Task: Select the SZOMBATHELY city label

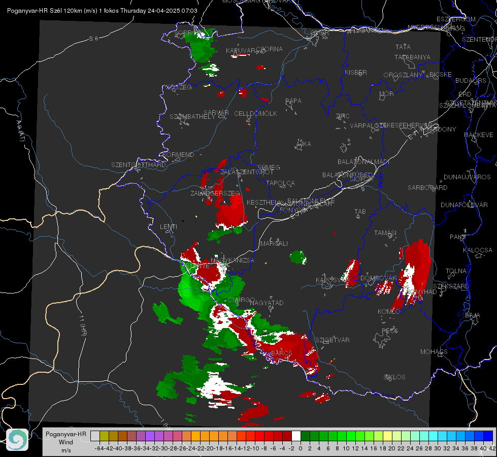Action: tap(192, 117)
